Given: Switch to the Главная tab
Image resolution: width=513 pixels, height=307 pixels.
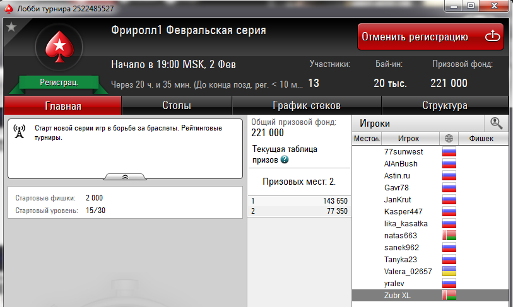Looking at the screenshot, I should (x=63, y=106).
